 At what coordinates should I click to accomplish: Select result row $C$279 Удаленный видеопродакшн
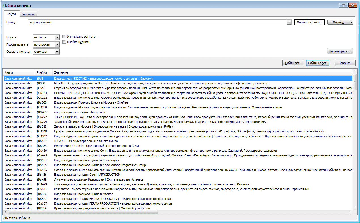click(x=177, y=122)
